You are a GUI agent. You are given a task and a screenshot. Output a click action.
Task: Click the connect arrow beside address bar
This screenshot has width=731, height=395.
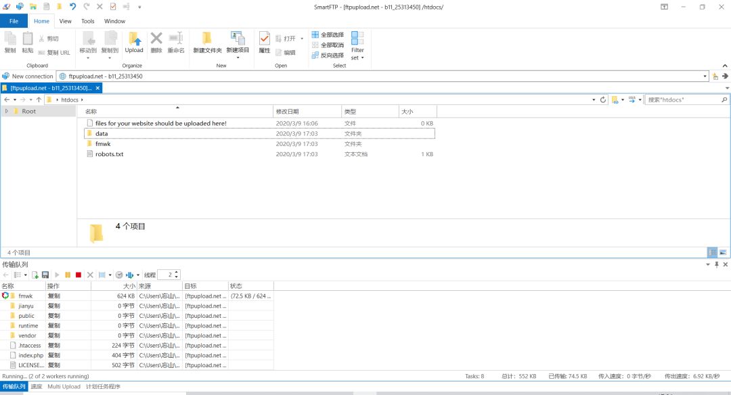pos(725,76)
